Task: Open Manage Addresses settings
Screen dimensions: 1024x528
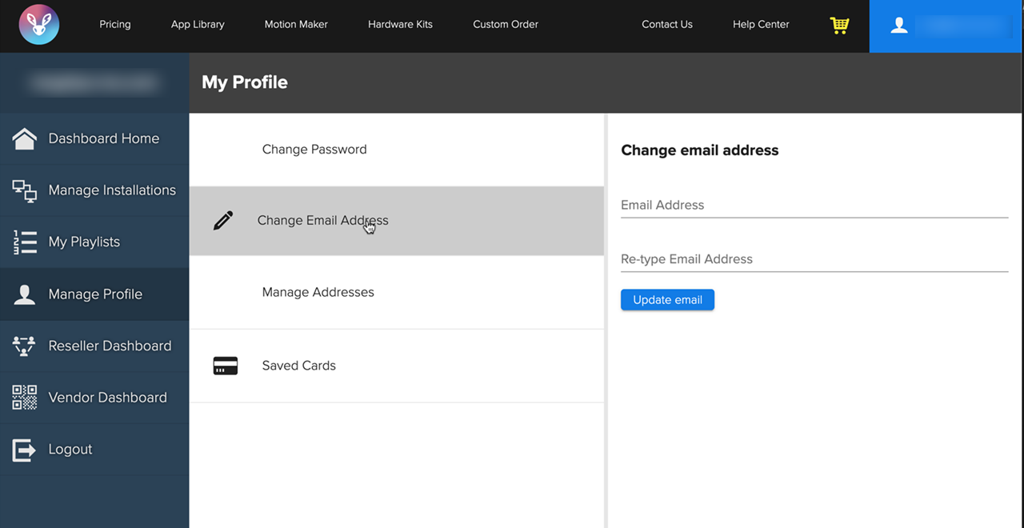Action: [x=318, y=292]
